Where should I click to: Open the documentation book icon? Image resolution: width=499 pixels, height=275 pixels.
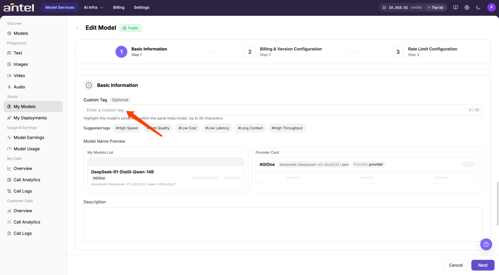(456, 7)
